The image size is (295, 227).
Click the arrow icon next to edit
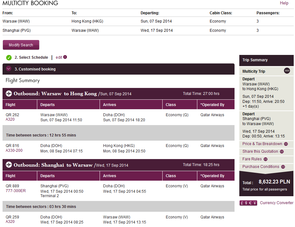pyautogui.click(x=65, y=57)
